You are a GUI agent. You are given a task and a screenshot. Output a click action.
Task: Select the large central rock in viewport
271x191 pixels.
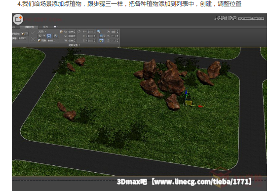click(172, 82)
